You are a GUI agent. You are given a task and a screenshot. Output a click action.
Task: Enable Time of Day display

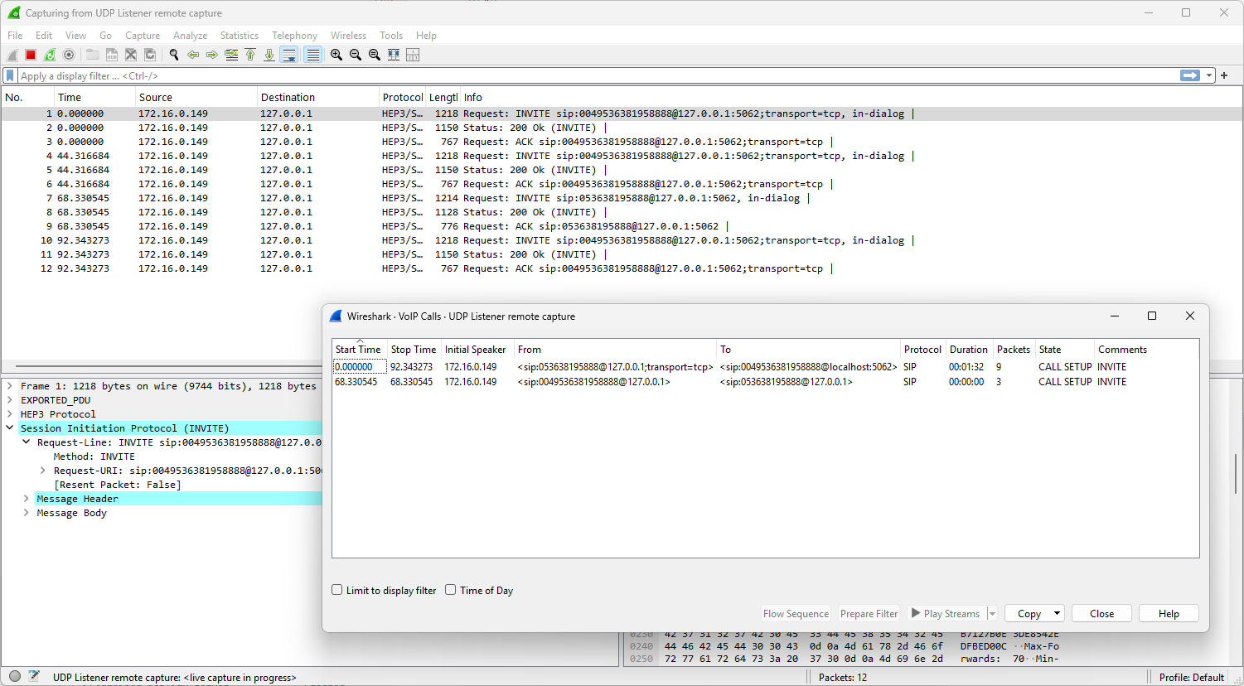click(x=450, y=589)
